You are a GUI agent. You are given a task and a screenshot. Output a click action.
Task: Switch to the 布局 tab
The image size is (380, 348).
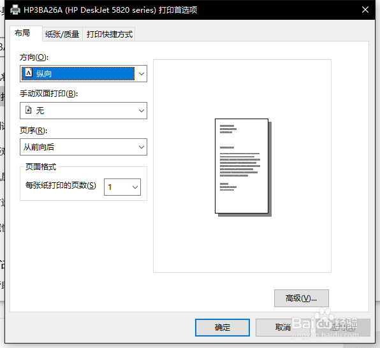[x=26, y=33]
